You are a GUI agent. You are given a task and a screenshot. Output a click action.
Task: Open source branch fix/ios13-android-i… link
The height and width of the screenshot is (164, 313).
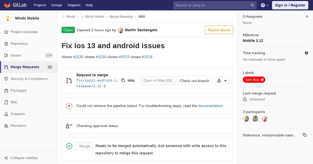(x=97, y=80)
